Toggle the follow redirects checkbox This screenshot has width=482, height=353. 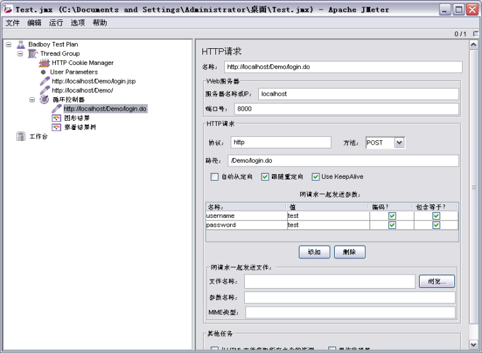tap(265, 176)
